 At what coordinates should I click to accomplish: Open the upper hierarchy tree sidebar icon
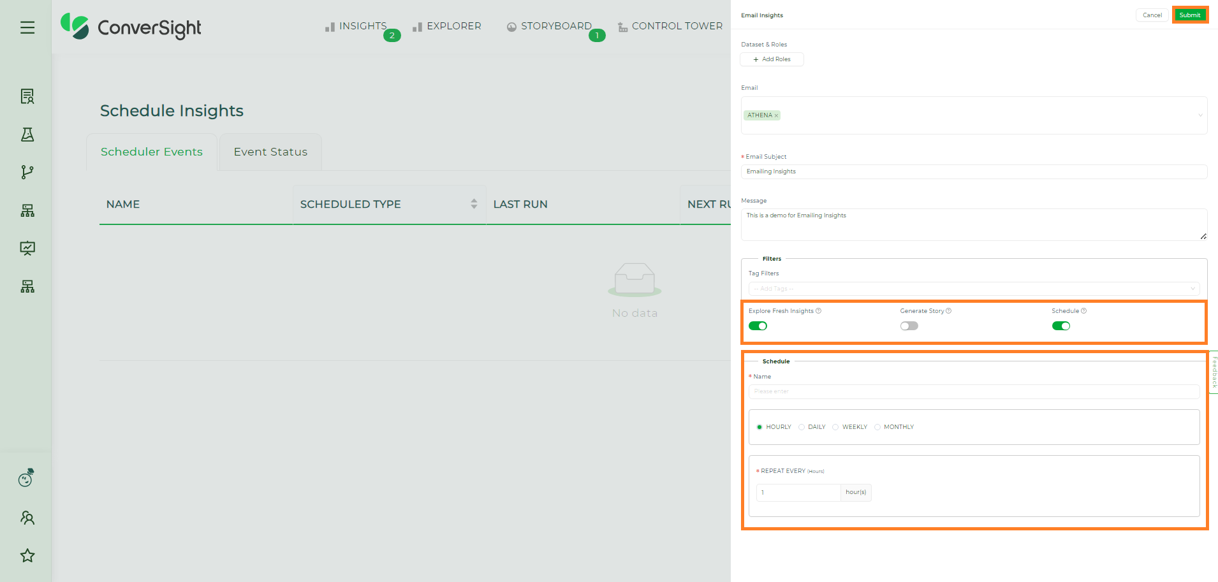click(x=27, y=210)
